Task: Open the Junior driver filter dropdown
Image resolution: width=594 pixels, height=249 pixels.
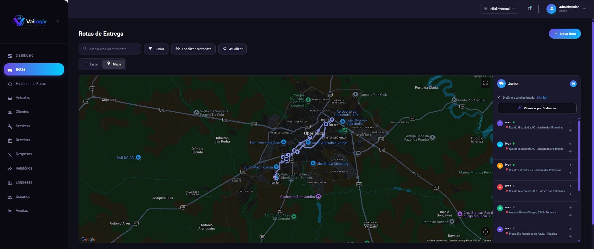Action: coord(156,49)
